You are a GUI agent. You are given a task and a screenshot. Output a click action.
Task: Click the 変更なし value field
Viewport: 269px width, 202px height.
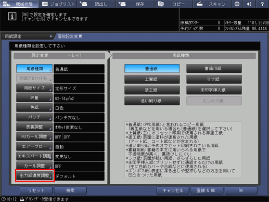(x=79, y=156)
